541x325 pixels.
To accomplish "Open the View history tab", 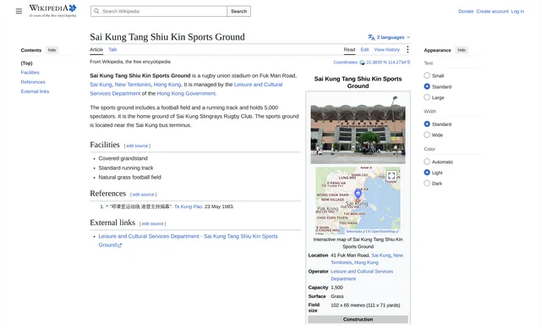I will coord(387,50).
